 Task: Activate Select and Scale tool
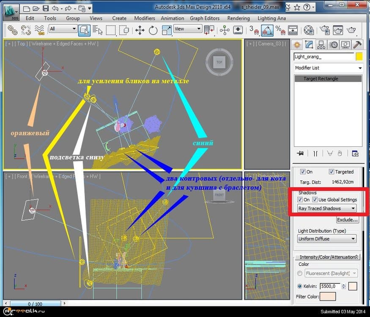click(167, 30)
